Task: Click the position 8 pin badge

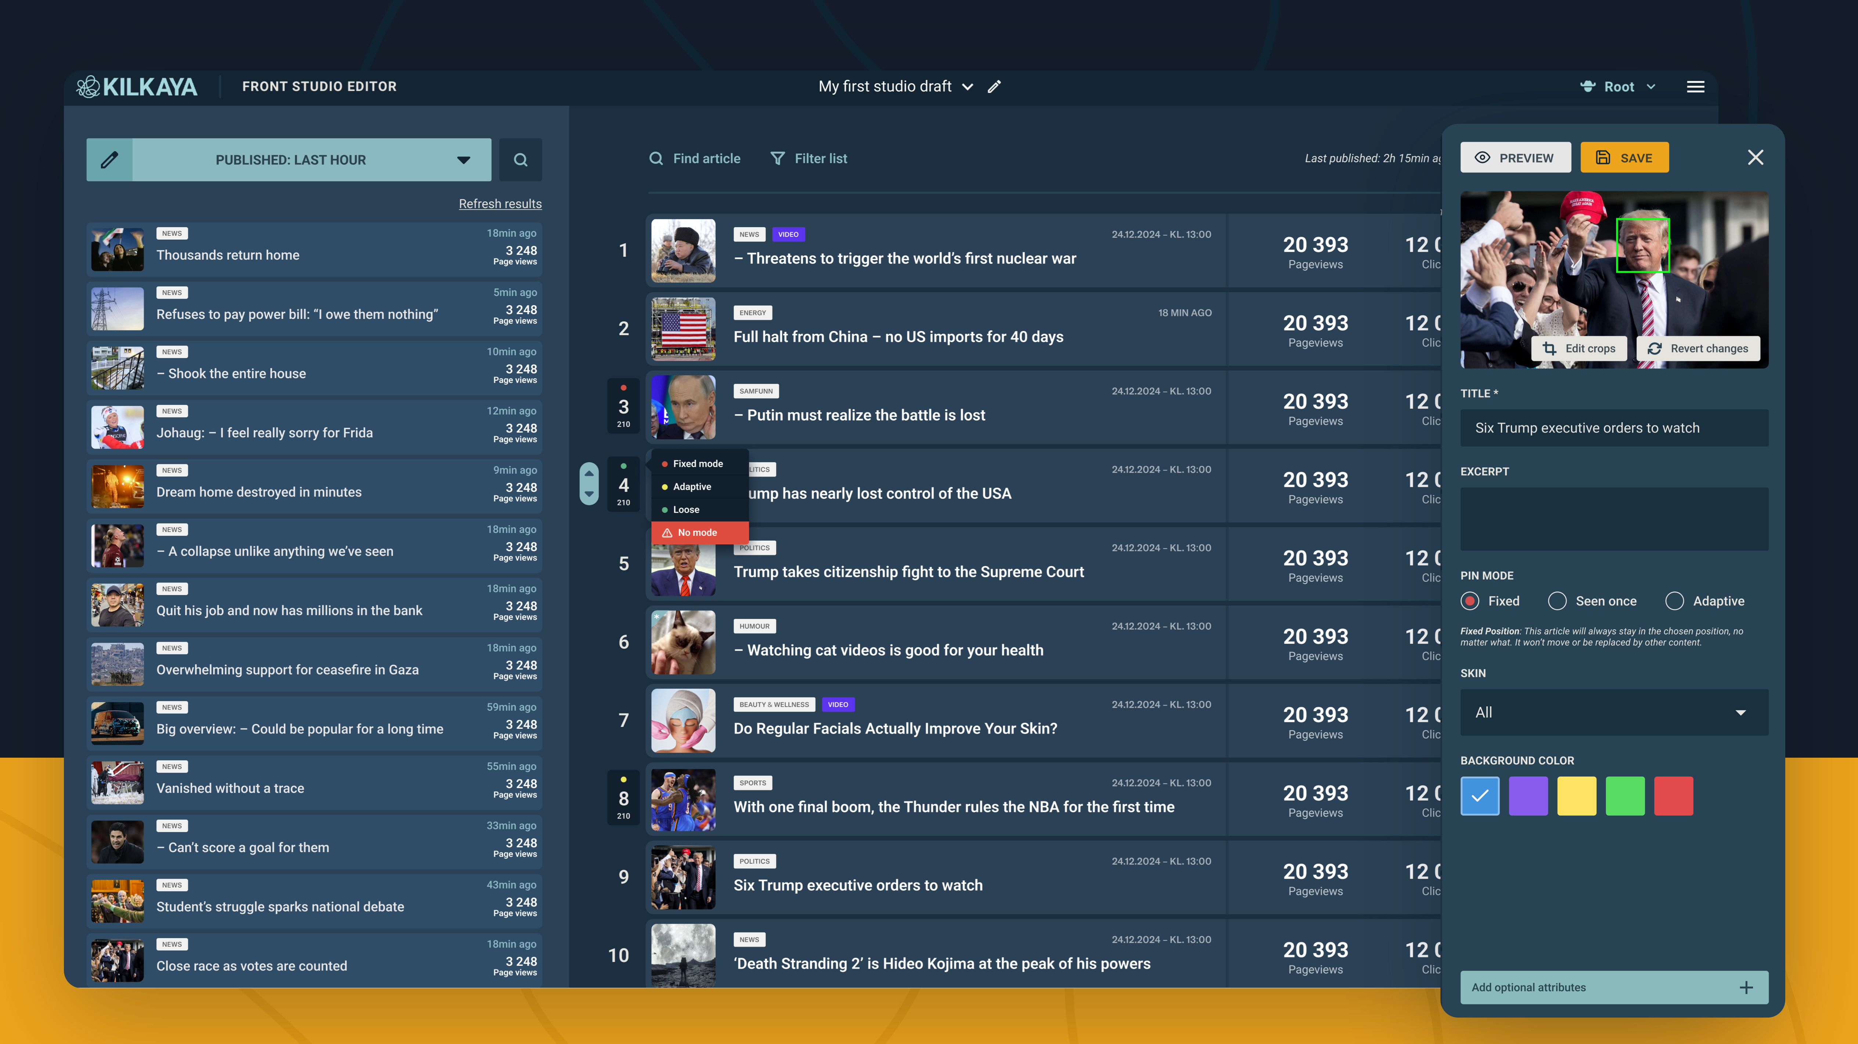Action: coord(623,798)
